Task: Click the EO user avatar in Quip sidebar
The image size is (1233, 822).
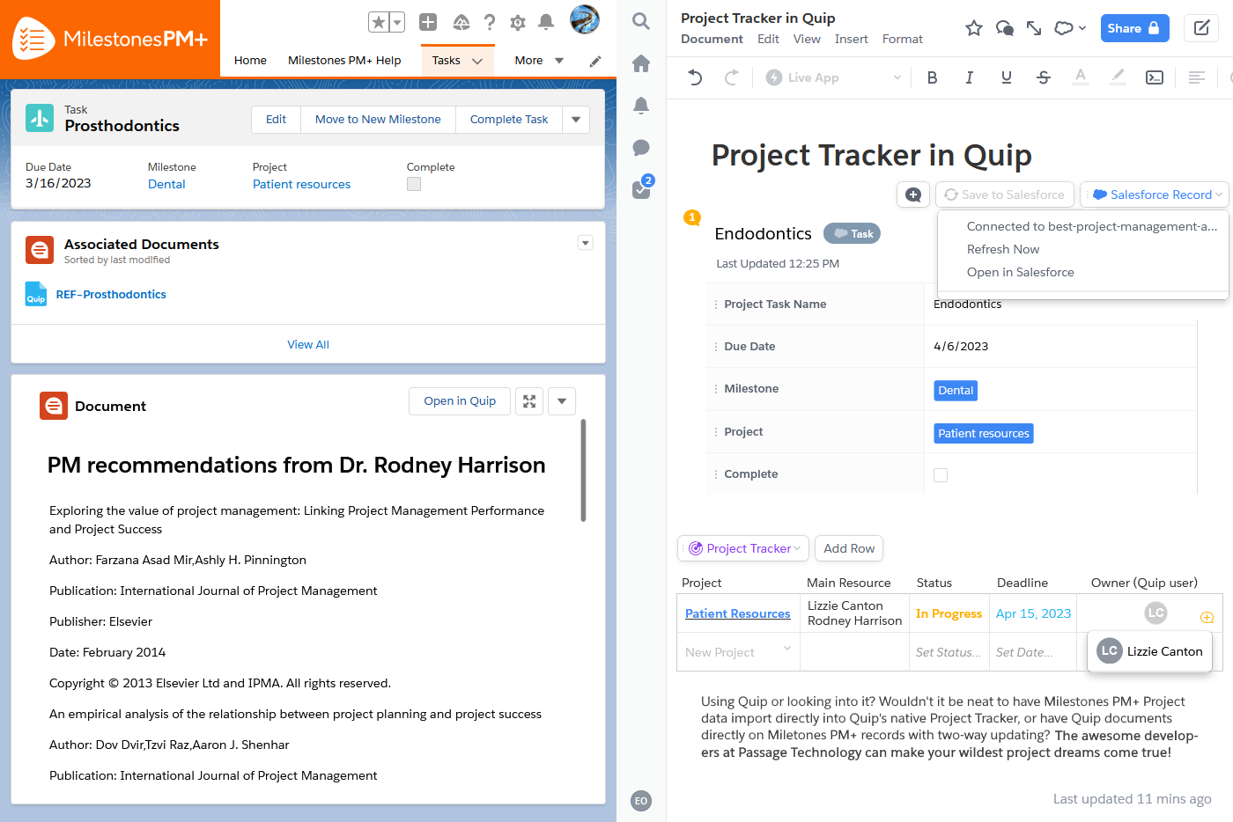Action: pos(641,801)
